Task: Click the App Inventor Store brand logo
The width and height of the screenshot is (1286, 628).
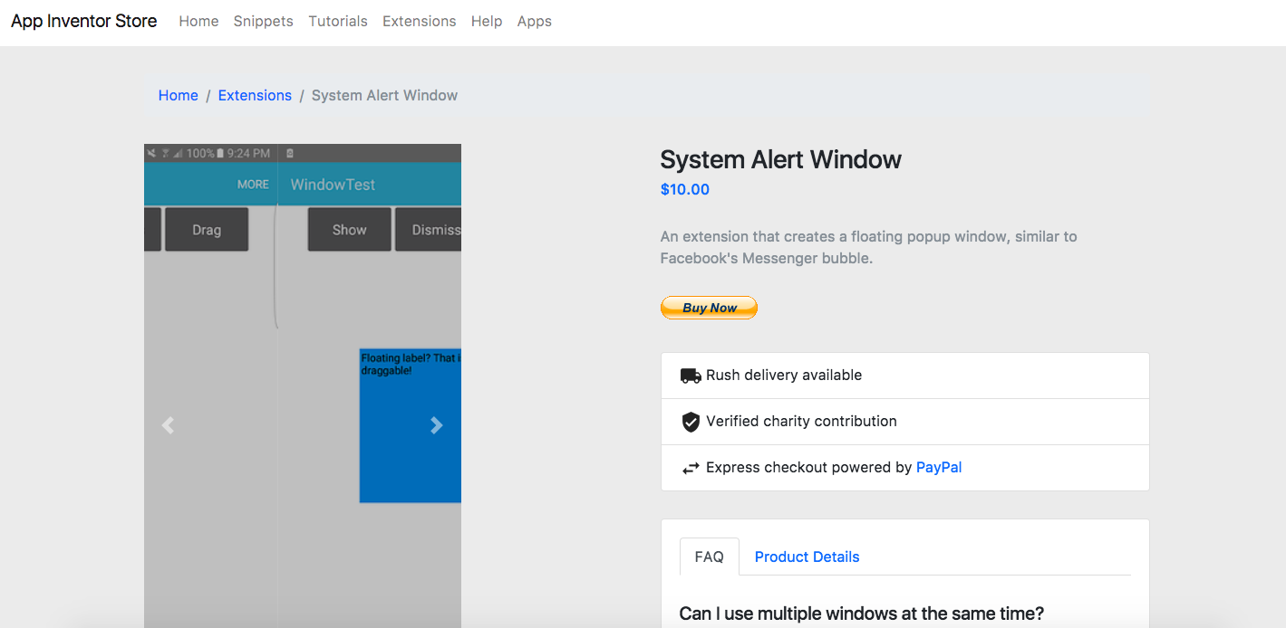Action: (x=83, y=21)
